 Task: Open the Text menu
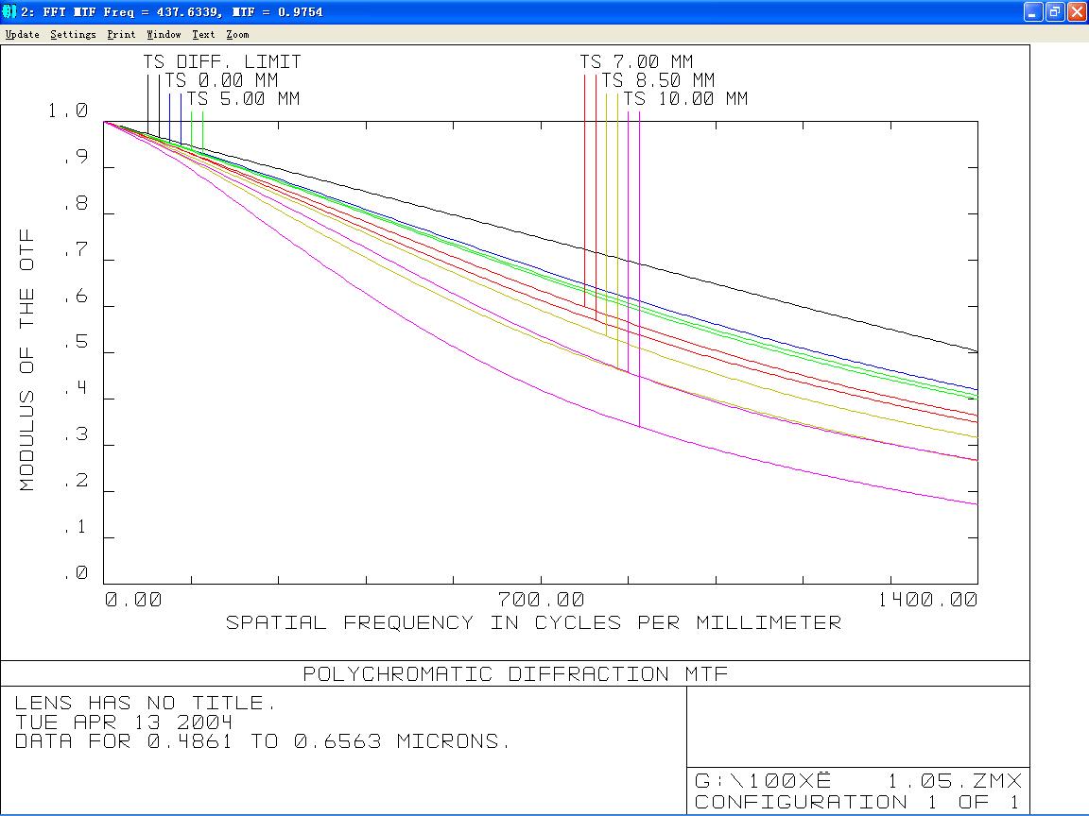tap(203, 34)
